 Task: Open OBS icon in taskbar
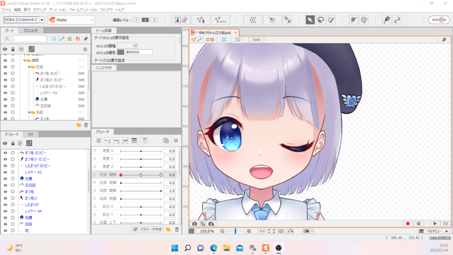(x=279, y=248)
